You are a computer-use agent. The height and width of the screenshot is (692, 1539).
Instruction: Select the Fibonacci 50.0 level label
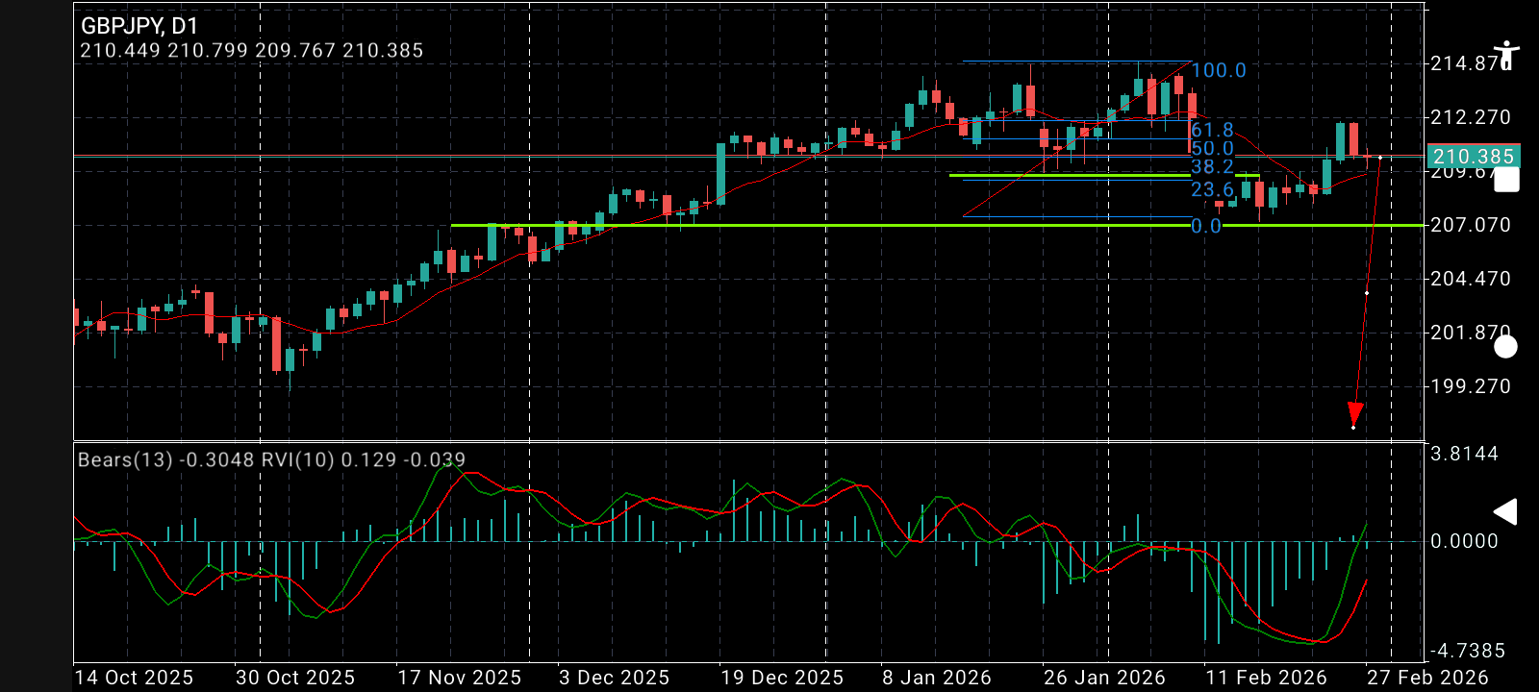pyautogui.click(x=1212, y=149)
